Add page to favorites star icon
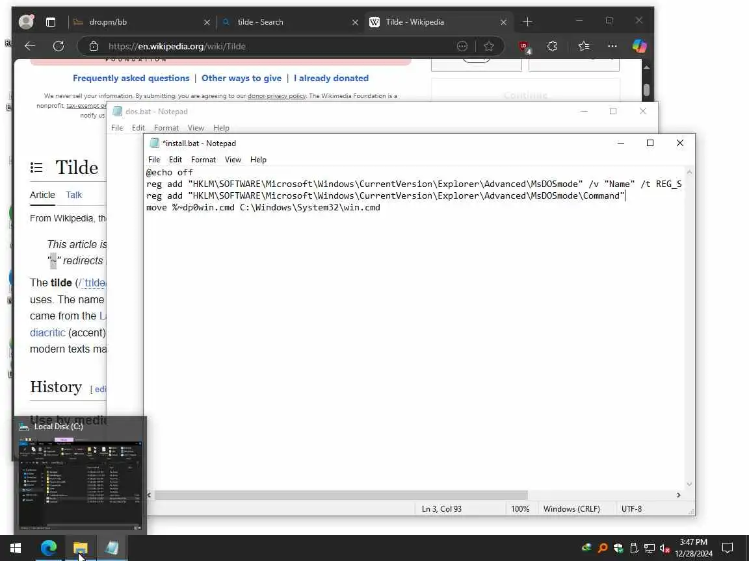Viewport: 749px width, 561px height. pyautogui.click(x=489, y=46)
